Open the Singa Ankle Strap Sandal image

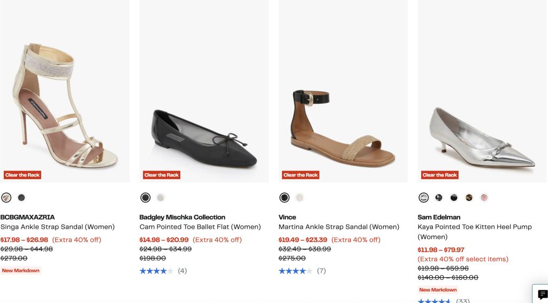(65, 102)
